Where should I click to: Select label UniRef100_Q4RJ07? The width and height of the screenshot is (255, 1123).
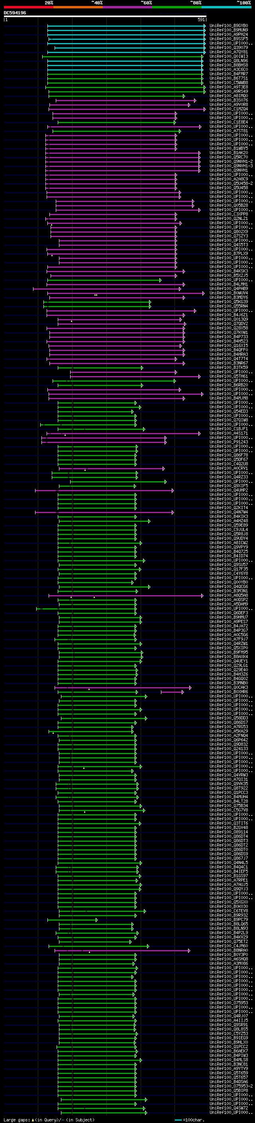(x=229, y=1016)
